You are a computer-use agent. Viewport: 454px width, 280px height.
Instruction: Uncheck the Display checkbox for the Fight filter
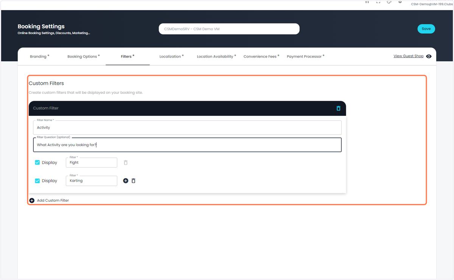pos(37,162)
